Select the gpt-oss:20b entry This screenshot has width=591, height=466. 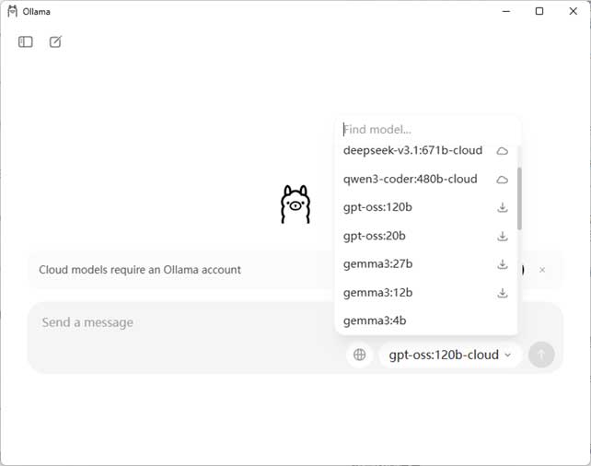pos(426,236)
